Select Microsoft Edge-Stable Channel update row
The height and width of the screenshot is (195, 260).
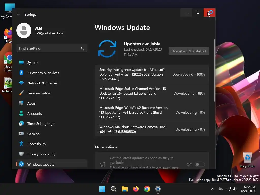(x=152, y=93)
